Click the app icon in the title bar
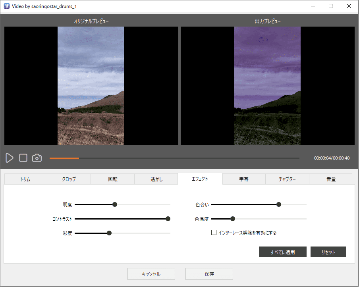359x287 pixels. click(6, 6)
